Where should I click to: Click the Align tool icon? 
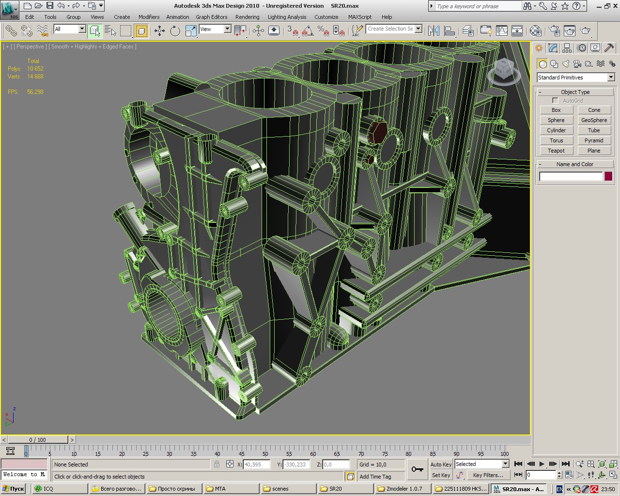pos(449,31)
